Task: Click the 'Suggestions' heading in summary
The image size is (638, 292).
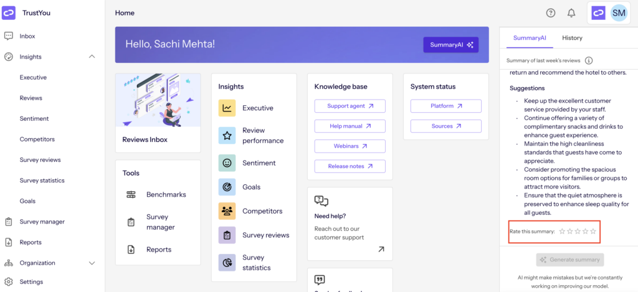Action: tap(527, 88)
